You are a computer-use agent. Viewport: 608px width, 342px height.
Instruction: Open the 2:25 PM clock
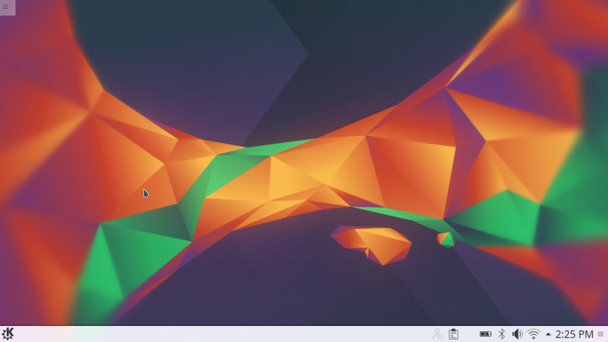pyautogui.click(x=574, y=334)
